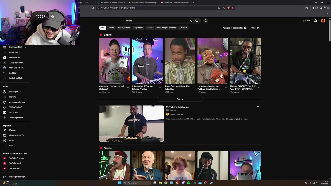
Task: Select the En direct chip
Action: point(183,28)
